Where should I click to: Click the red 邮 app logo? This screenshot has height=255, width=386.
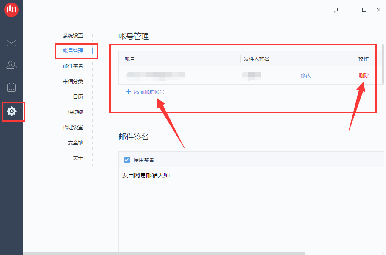tap(11, 9)
